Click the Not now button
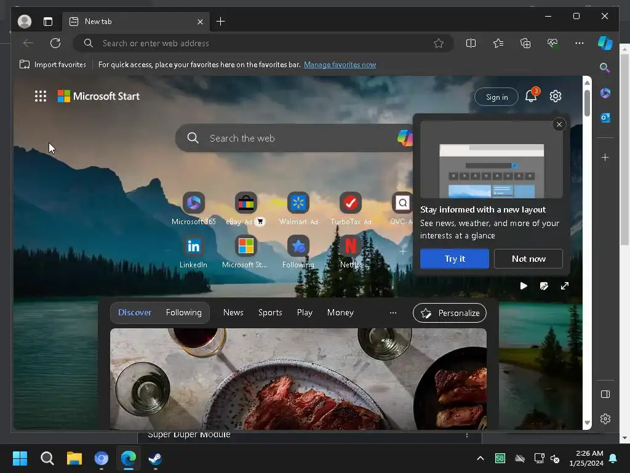 pos(528,259)
